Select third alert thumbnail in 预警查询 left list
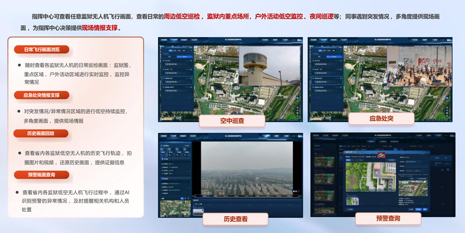 (x=325, y=196)
